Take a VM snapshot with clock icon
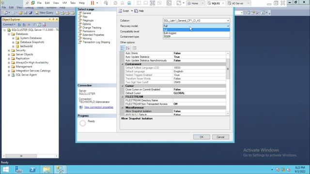This screenshot has height=174, width=310. 115,3
